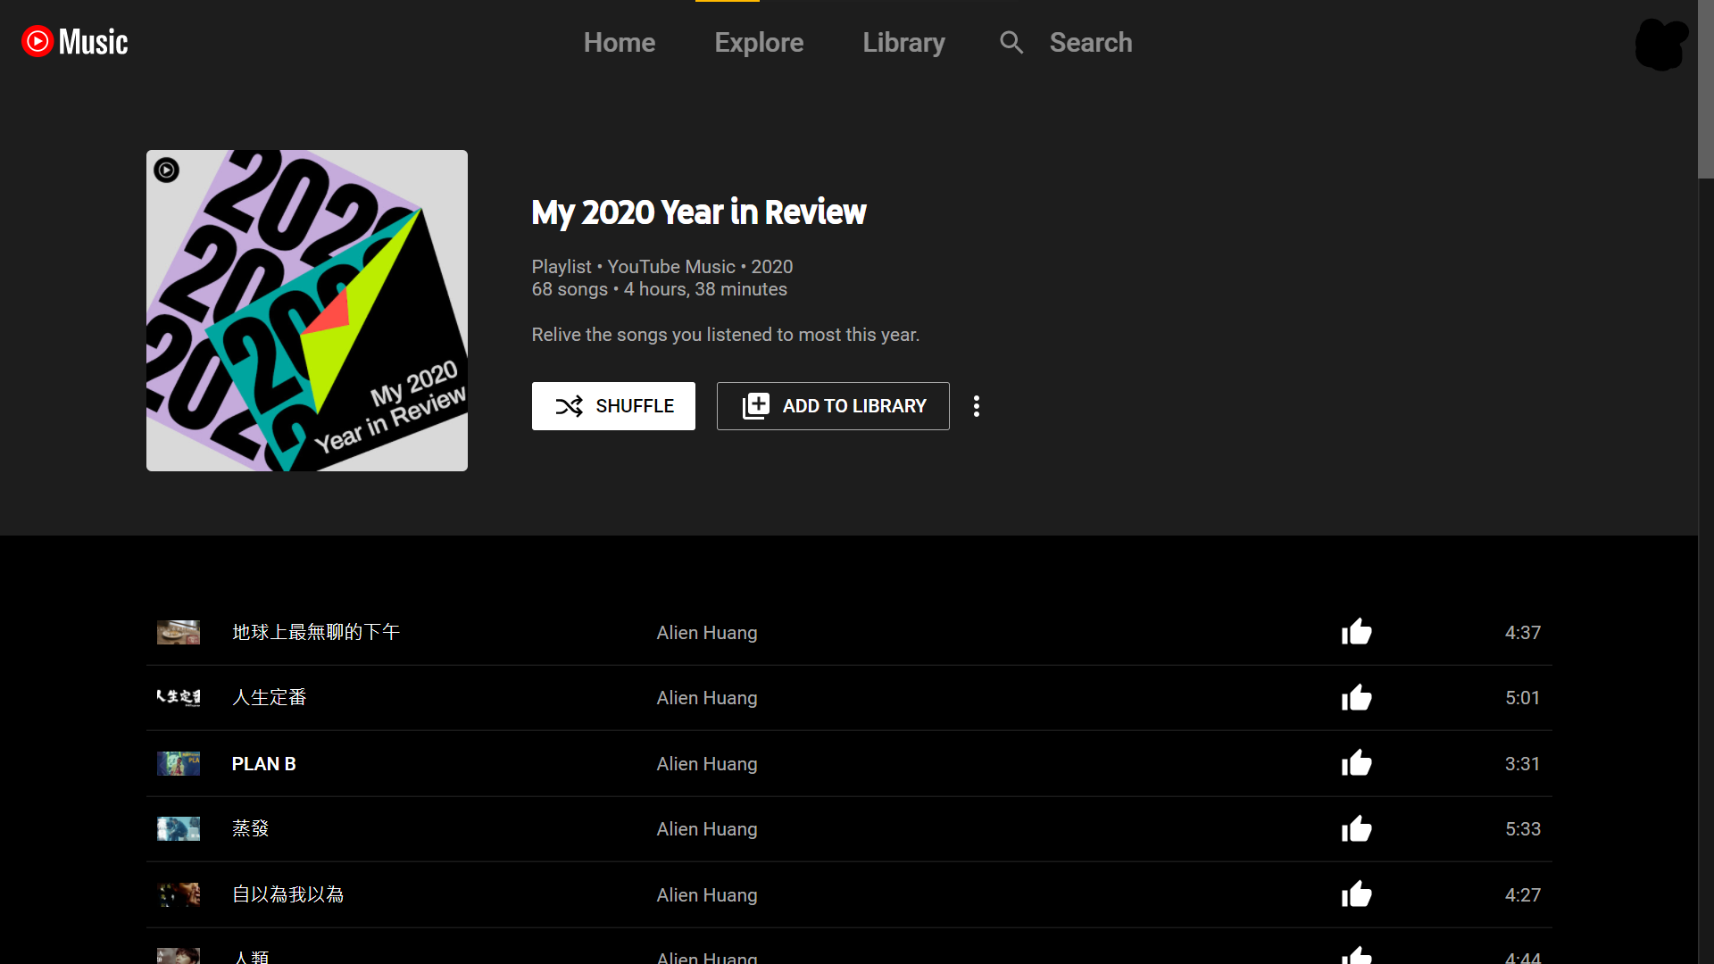Play thumbnail of PLAN B
The height and width of the screenshot is (964, 1714).
(179, 763)
